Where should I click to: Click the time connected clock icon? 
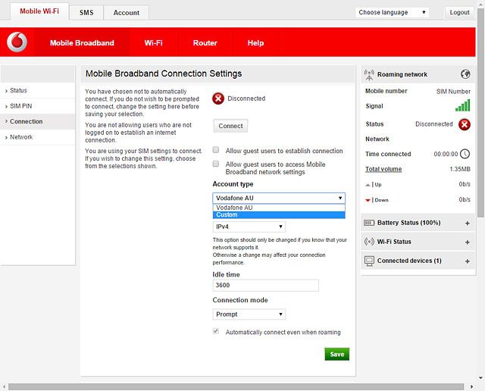(x=465, y=154)
